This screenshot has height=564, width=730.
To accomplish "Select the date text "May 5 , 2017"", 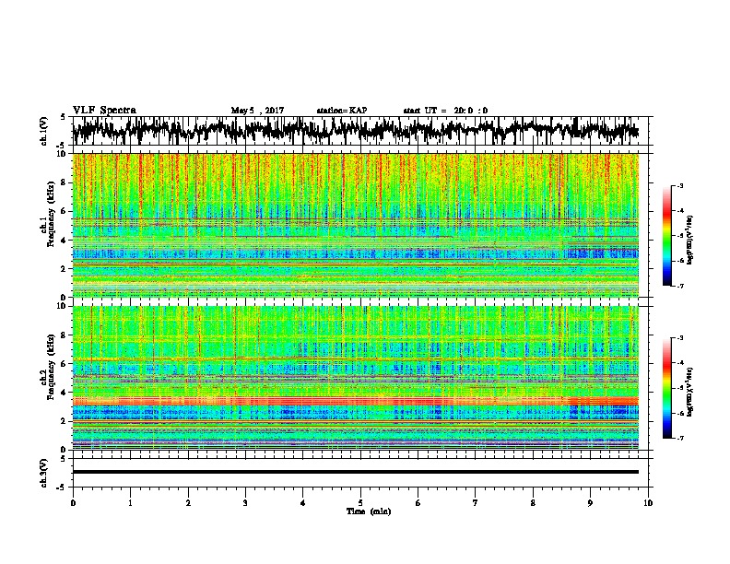I will tap(257, 111).
